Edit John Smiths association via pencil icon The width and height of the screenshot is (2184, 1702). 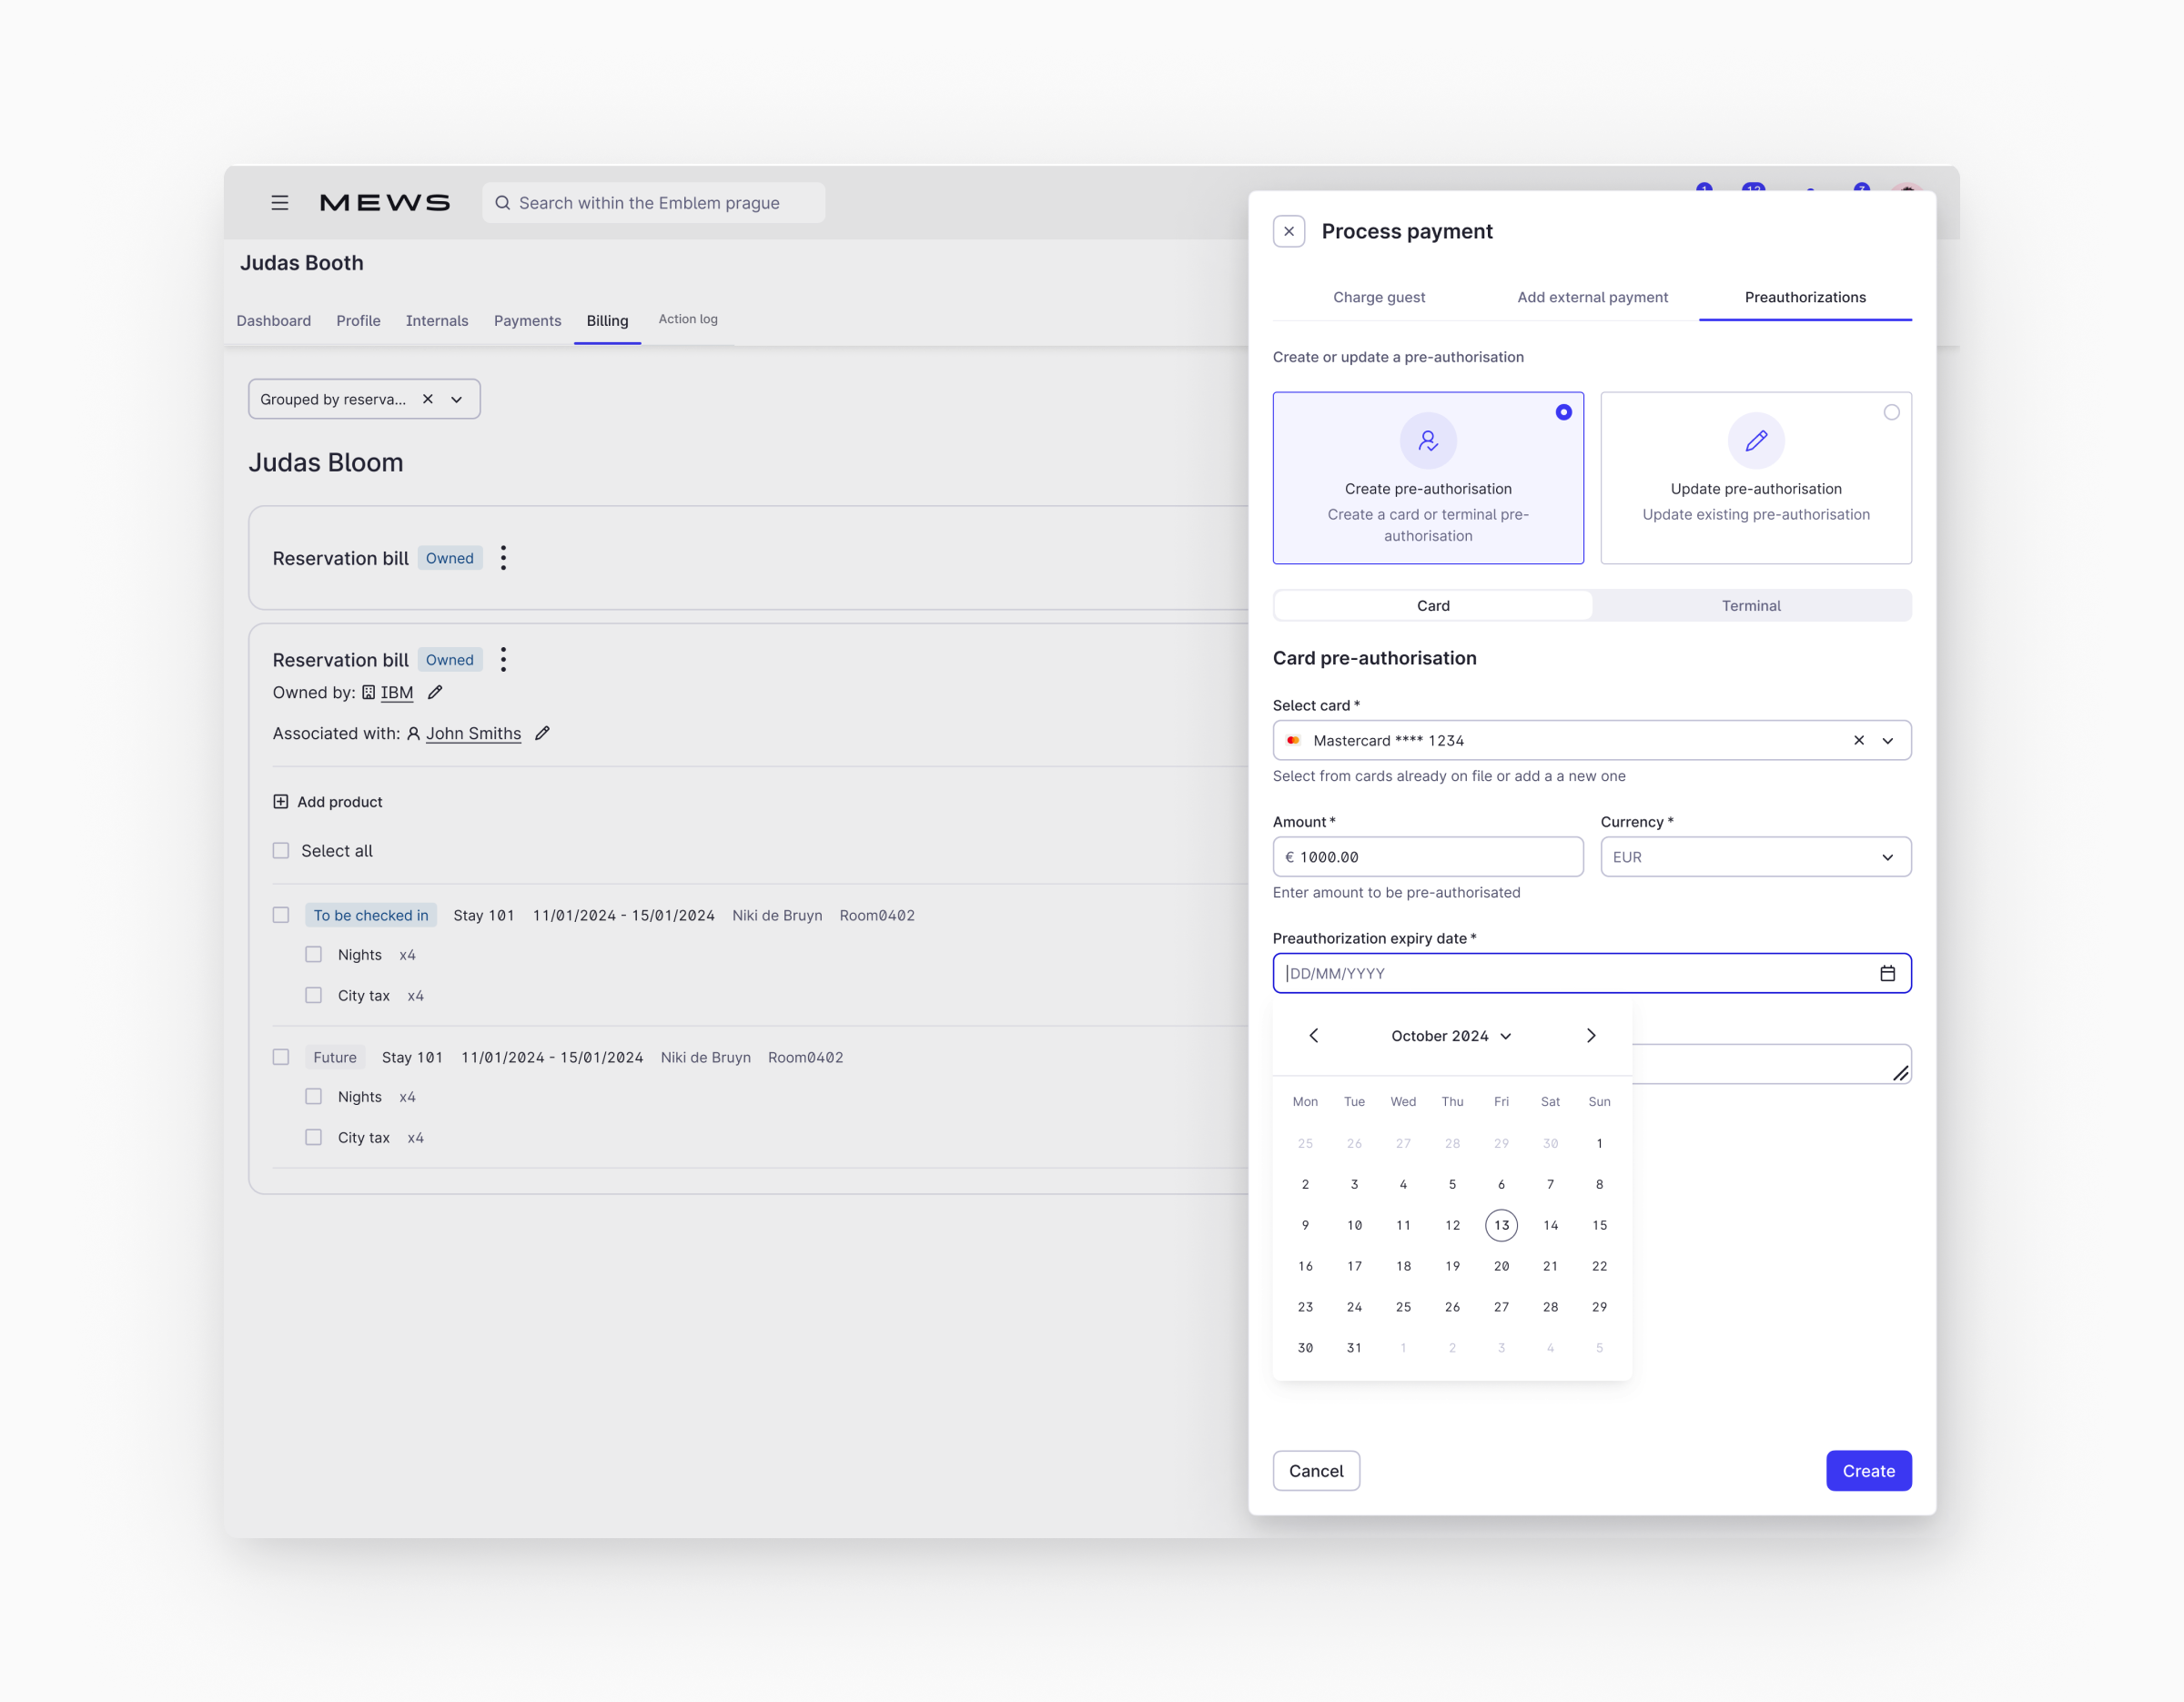[x=542, y=733]
